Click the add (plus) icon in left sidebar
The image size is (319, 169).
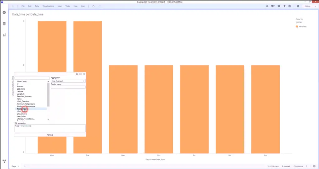[x=4, y=12]
